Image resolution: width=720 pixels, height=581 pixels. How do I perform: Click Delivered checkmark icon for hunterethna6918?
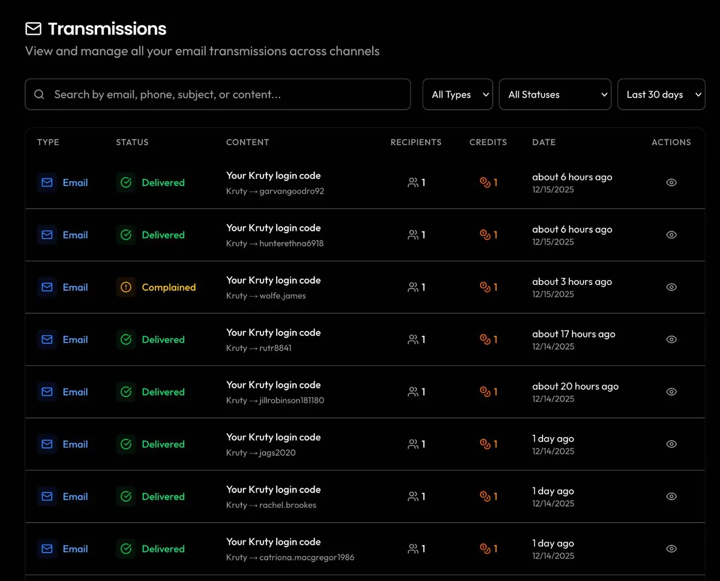click(126, 235)
